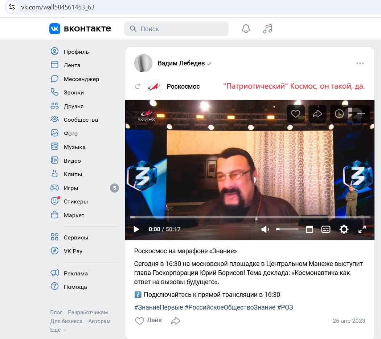
Task: Click the VK logo icon
Action: click(55, 29)
